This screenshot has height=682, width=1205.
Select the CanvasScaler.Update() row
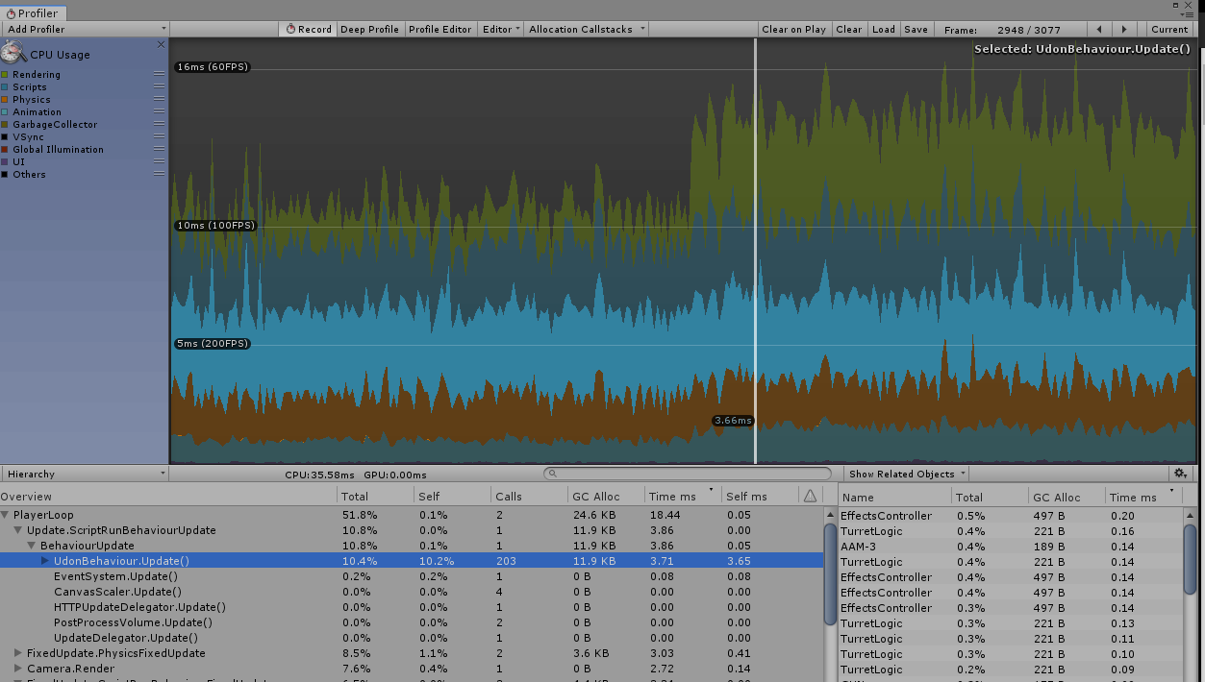412,592
